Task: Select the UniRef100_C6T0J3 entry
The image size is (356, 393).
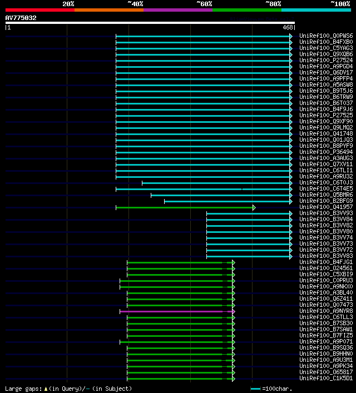Action: [326, 182]
